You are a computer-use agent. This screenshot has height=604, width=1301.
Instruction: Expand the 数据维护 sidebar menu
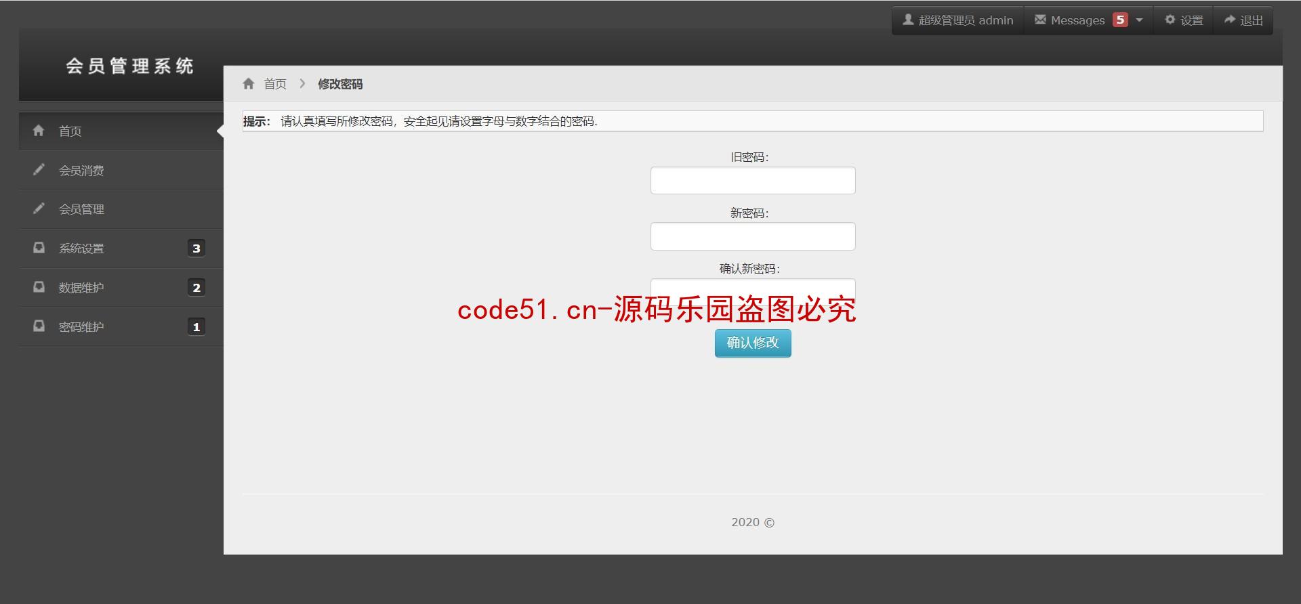pyautogui.click(x=121, y=288)
